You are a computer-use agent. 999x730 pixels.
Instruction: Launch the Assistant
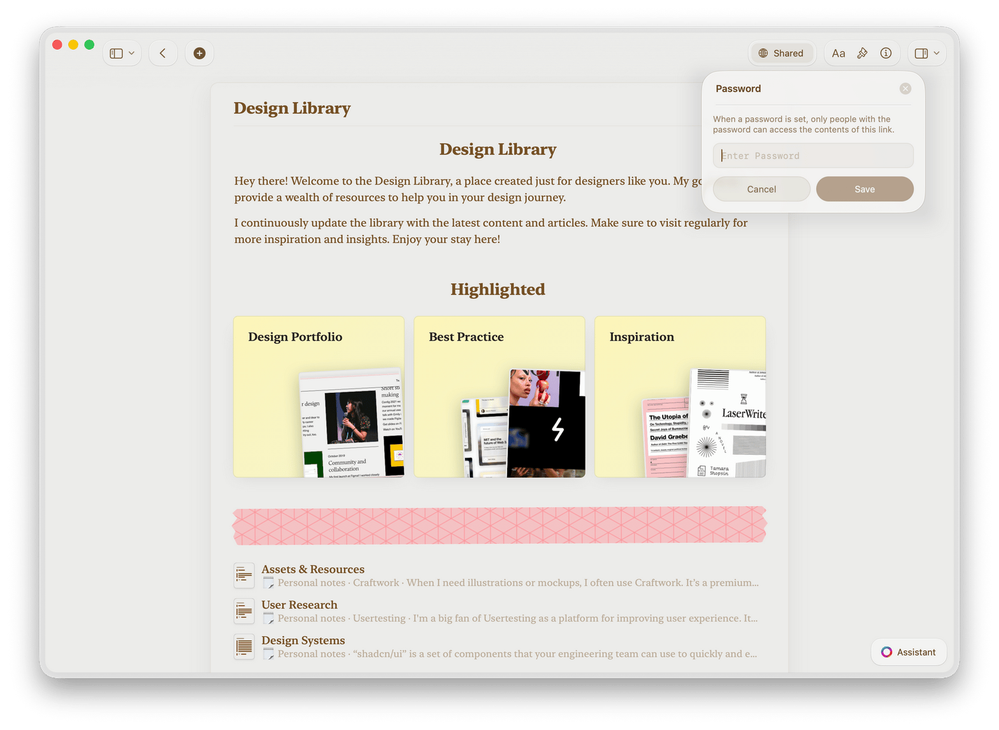[909, 652]
